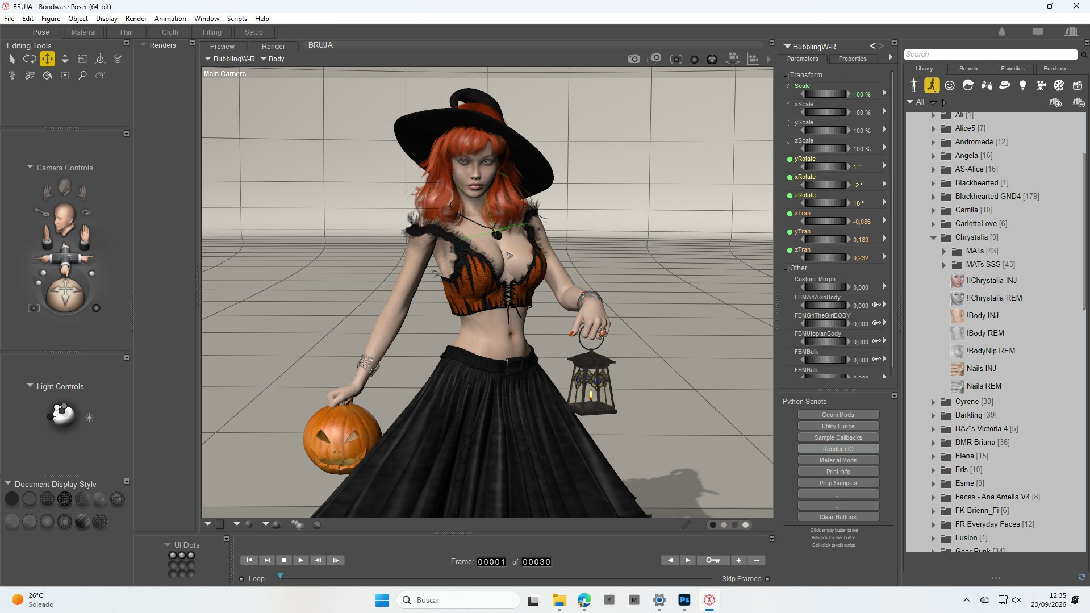1090x613 pixels.
Task: Open the Lights library category icon
Action: coord(1022,85)
